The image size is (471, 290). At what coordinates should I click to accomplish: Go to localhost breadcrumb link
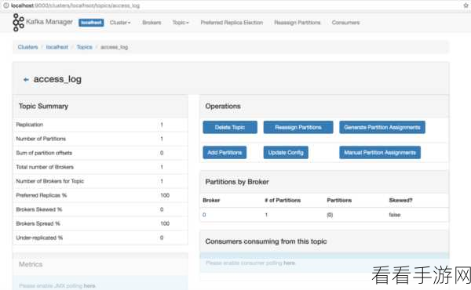tap(57, 47)
